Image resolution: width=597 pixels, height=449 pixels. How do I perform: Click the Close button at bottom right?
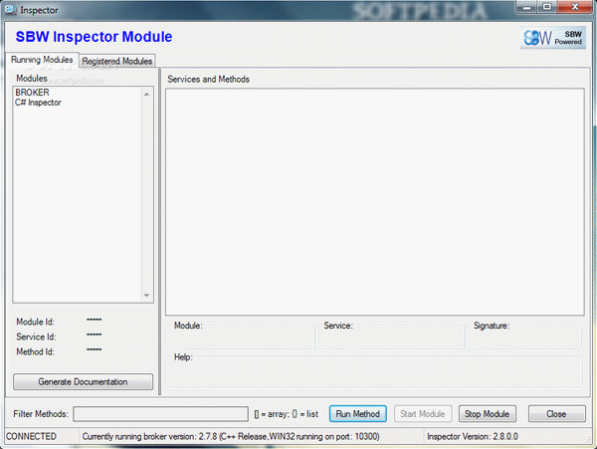pos(556,414)
